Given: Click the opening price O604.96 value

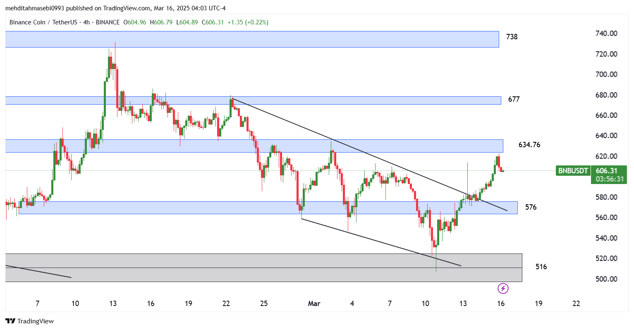Looking at the screenshot, I should [x=135, y=22].
